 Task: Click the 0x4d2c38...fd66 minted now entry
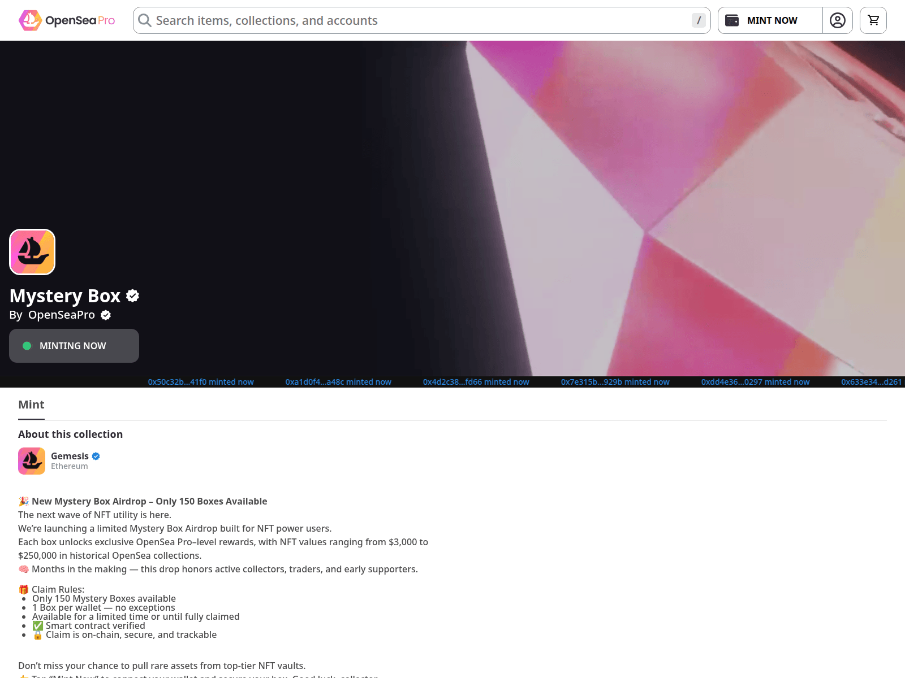click(476, 382)
